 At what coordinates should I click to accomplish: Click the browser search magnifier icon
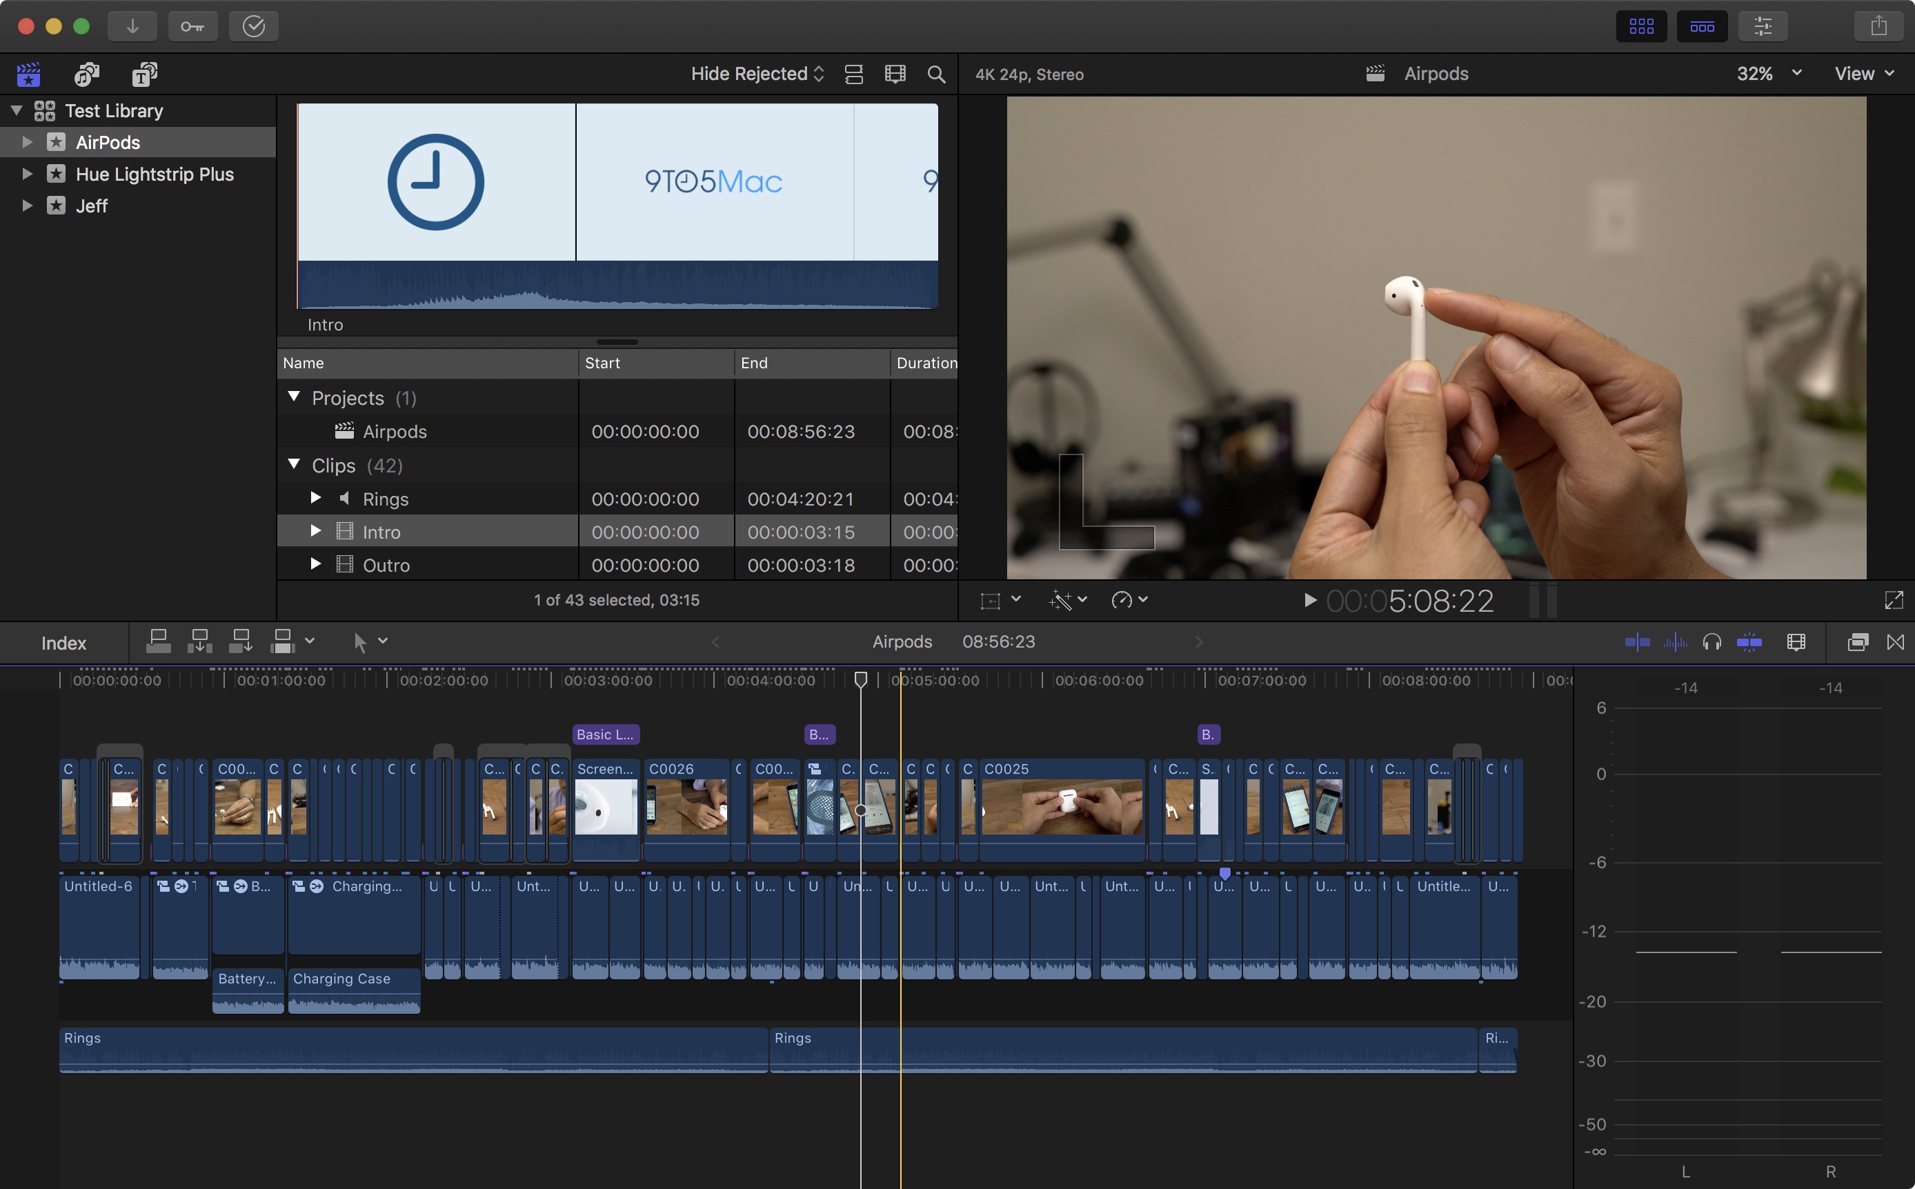coord(936,74)
